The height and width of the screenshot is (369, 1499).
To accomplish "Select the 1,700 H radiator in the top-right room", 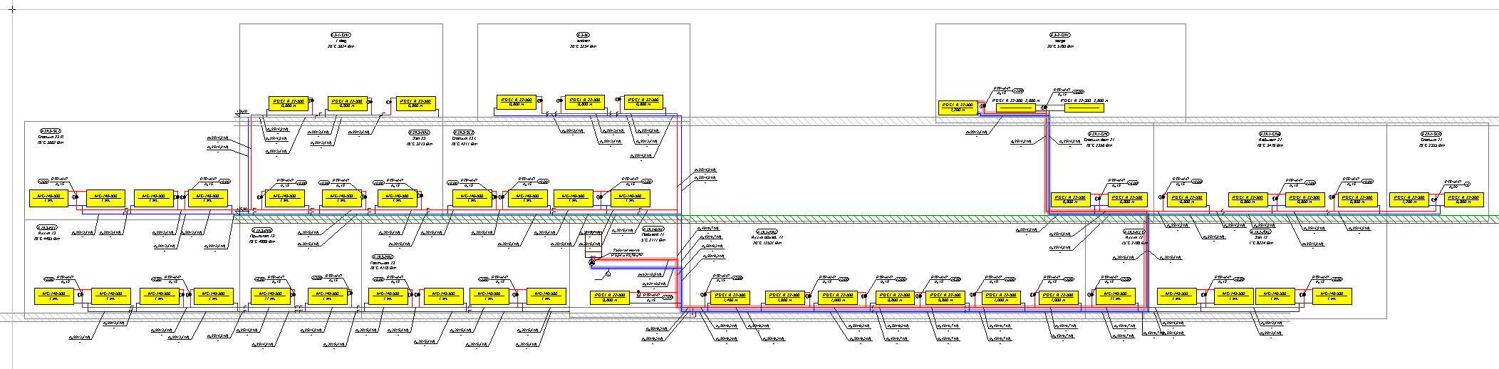I will click(x=958, y=108).
